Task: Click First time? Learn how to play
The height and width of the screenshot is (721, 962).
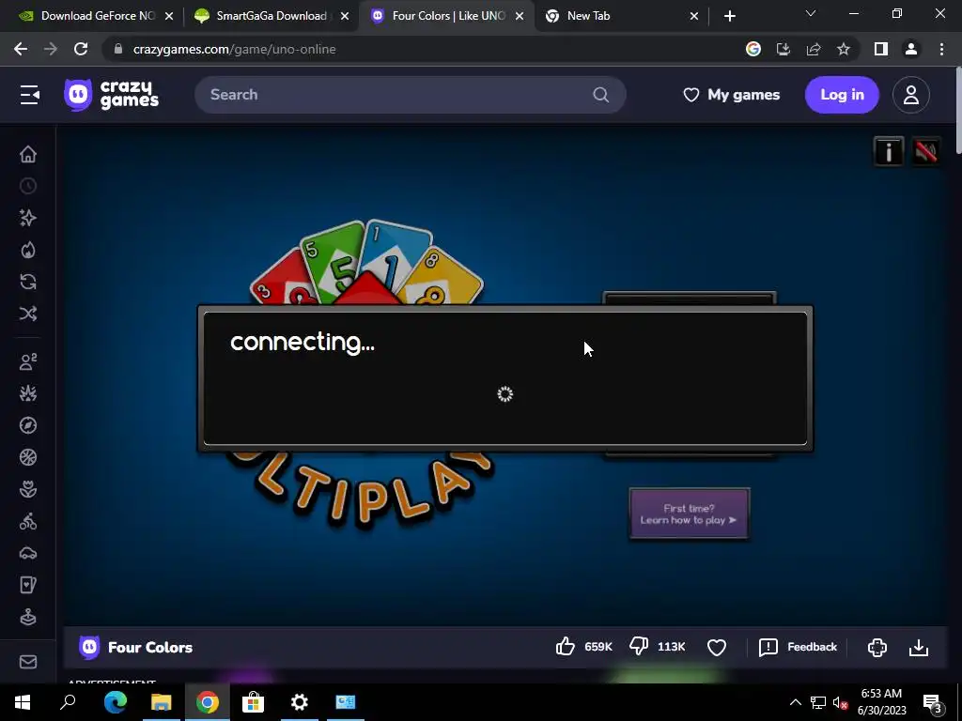Action: [x=689, y=514]
